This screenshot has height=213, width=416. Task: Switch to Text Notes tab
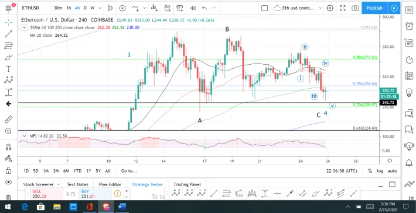[x=77, y=184]
